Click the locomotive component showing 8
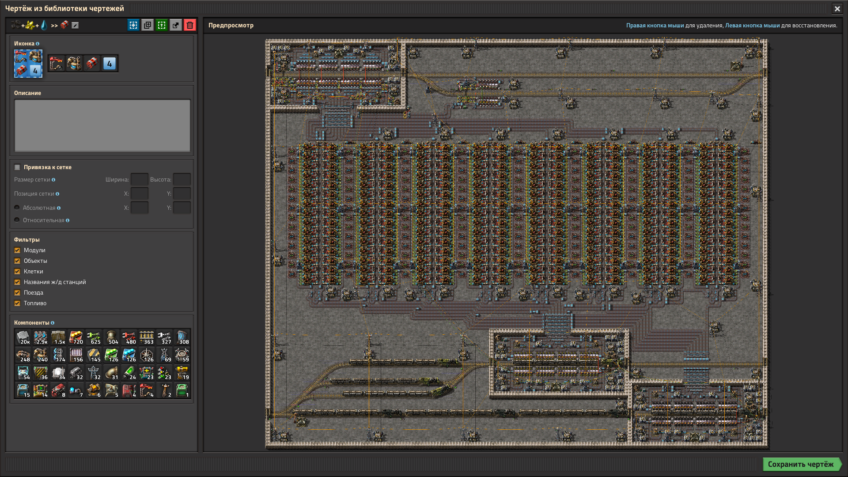Viewport: 848px width, 477px height. point(58,390)
